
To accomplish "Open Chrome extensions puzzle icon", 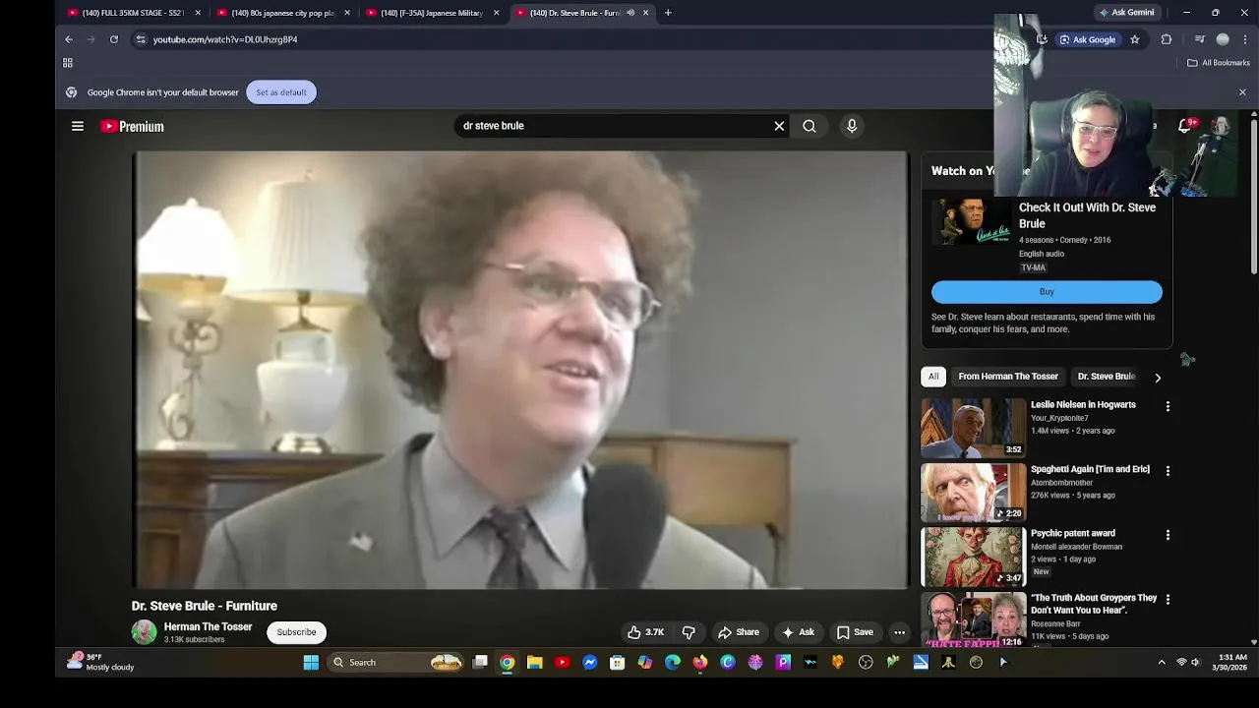I will pyautogui.click(x=1167, y=39).
